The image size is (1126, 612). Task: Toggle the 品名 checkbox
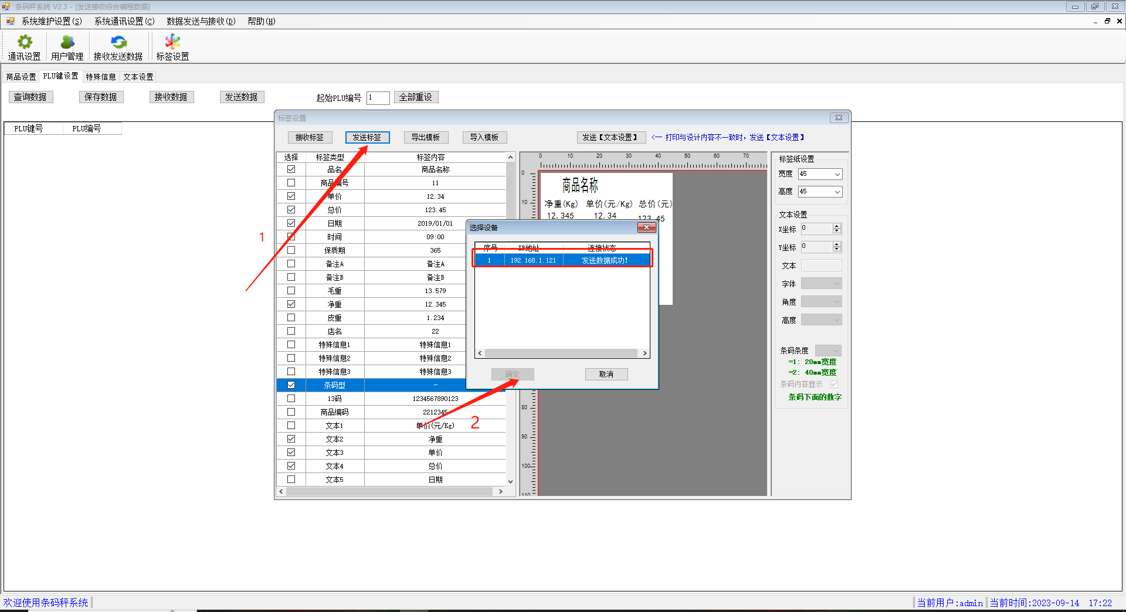click(291, 169)
